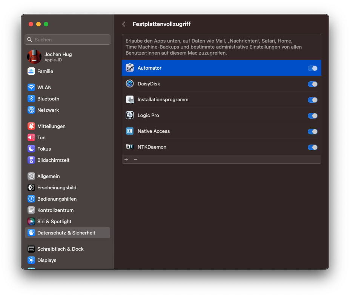Click the Installationsprogramm app icon
Image resolution: width=350 pixels, height=297 pixels.
click(x=130, y=99)
